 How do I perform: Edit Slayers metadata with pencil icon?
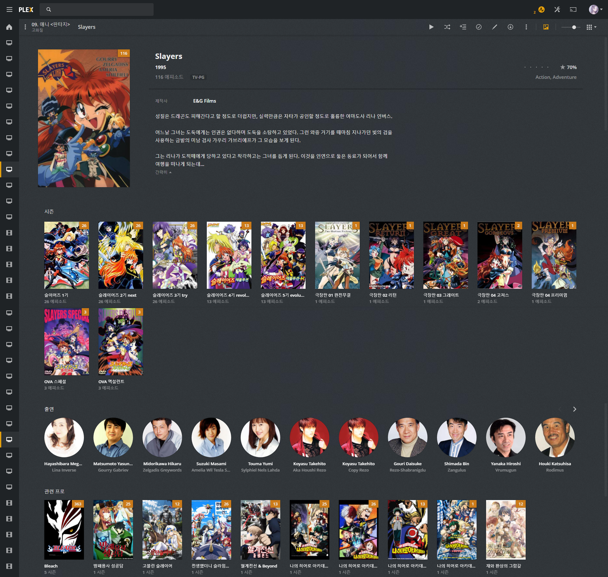[x=495, y=27]
